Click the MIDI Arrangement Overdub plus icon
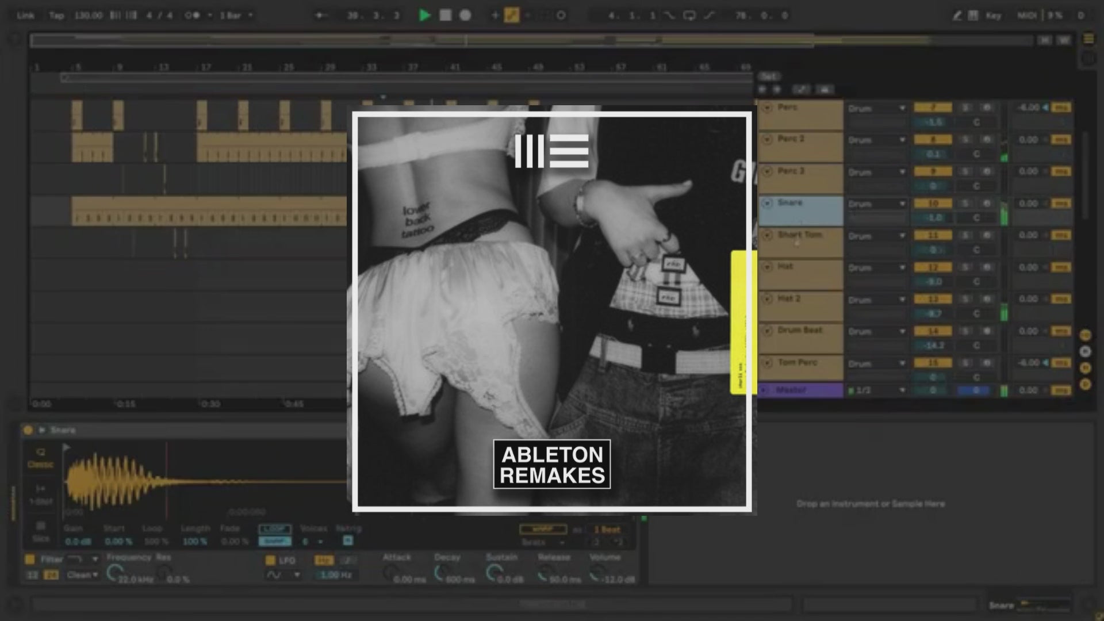Image resolution: width=1104 pixels, height=621 pixels. point(494,16)
